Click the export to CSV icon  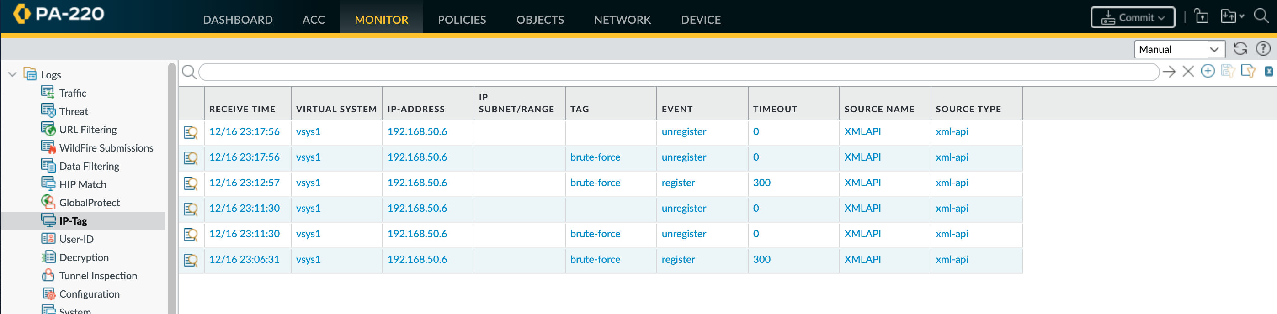(1269, 72)
